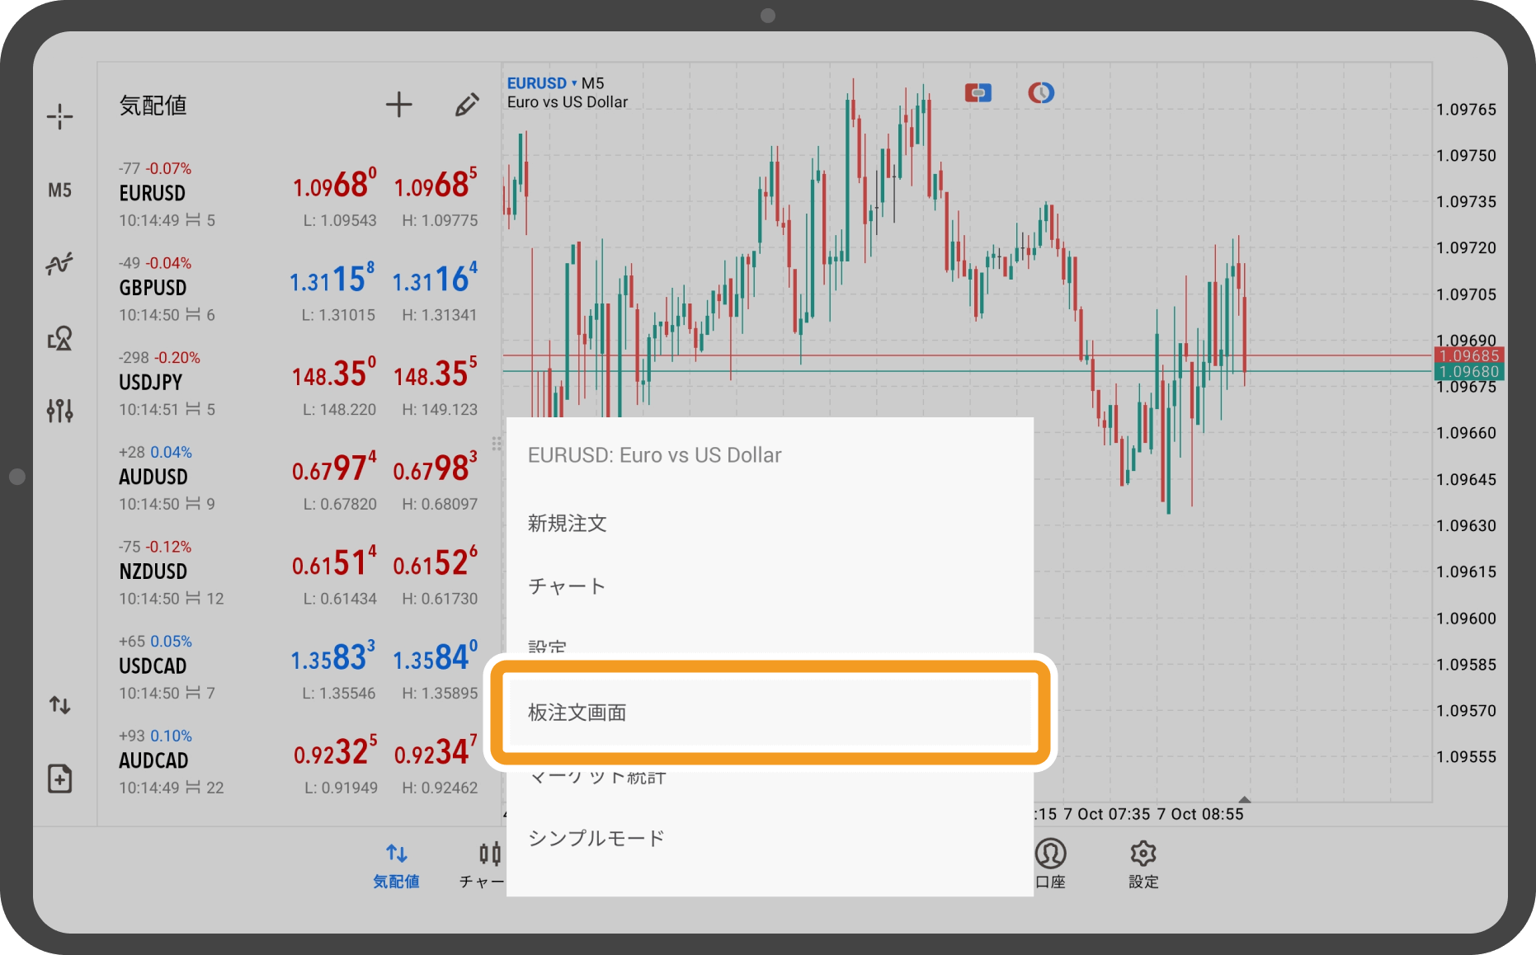Screen dimensions: 1536x955
Task: Add a symbol with the plus icon
Action: coord(398,105)
